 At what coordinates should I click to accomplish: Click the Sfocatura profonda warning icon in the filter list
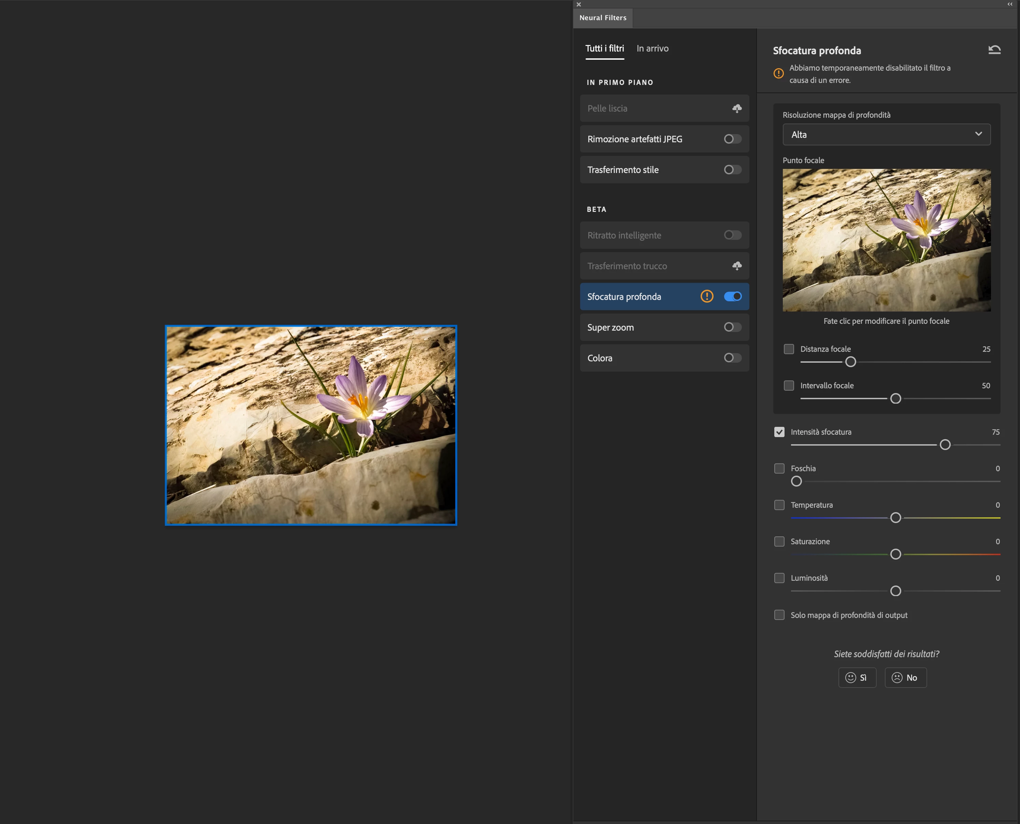click(x=707, y=296)
